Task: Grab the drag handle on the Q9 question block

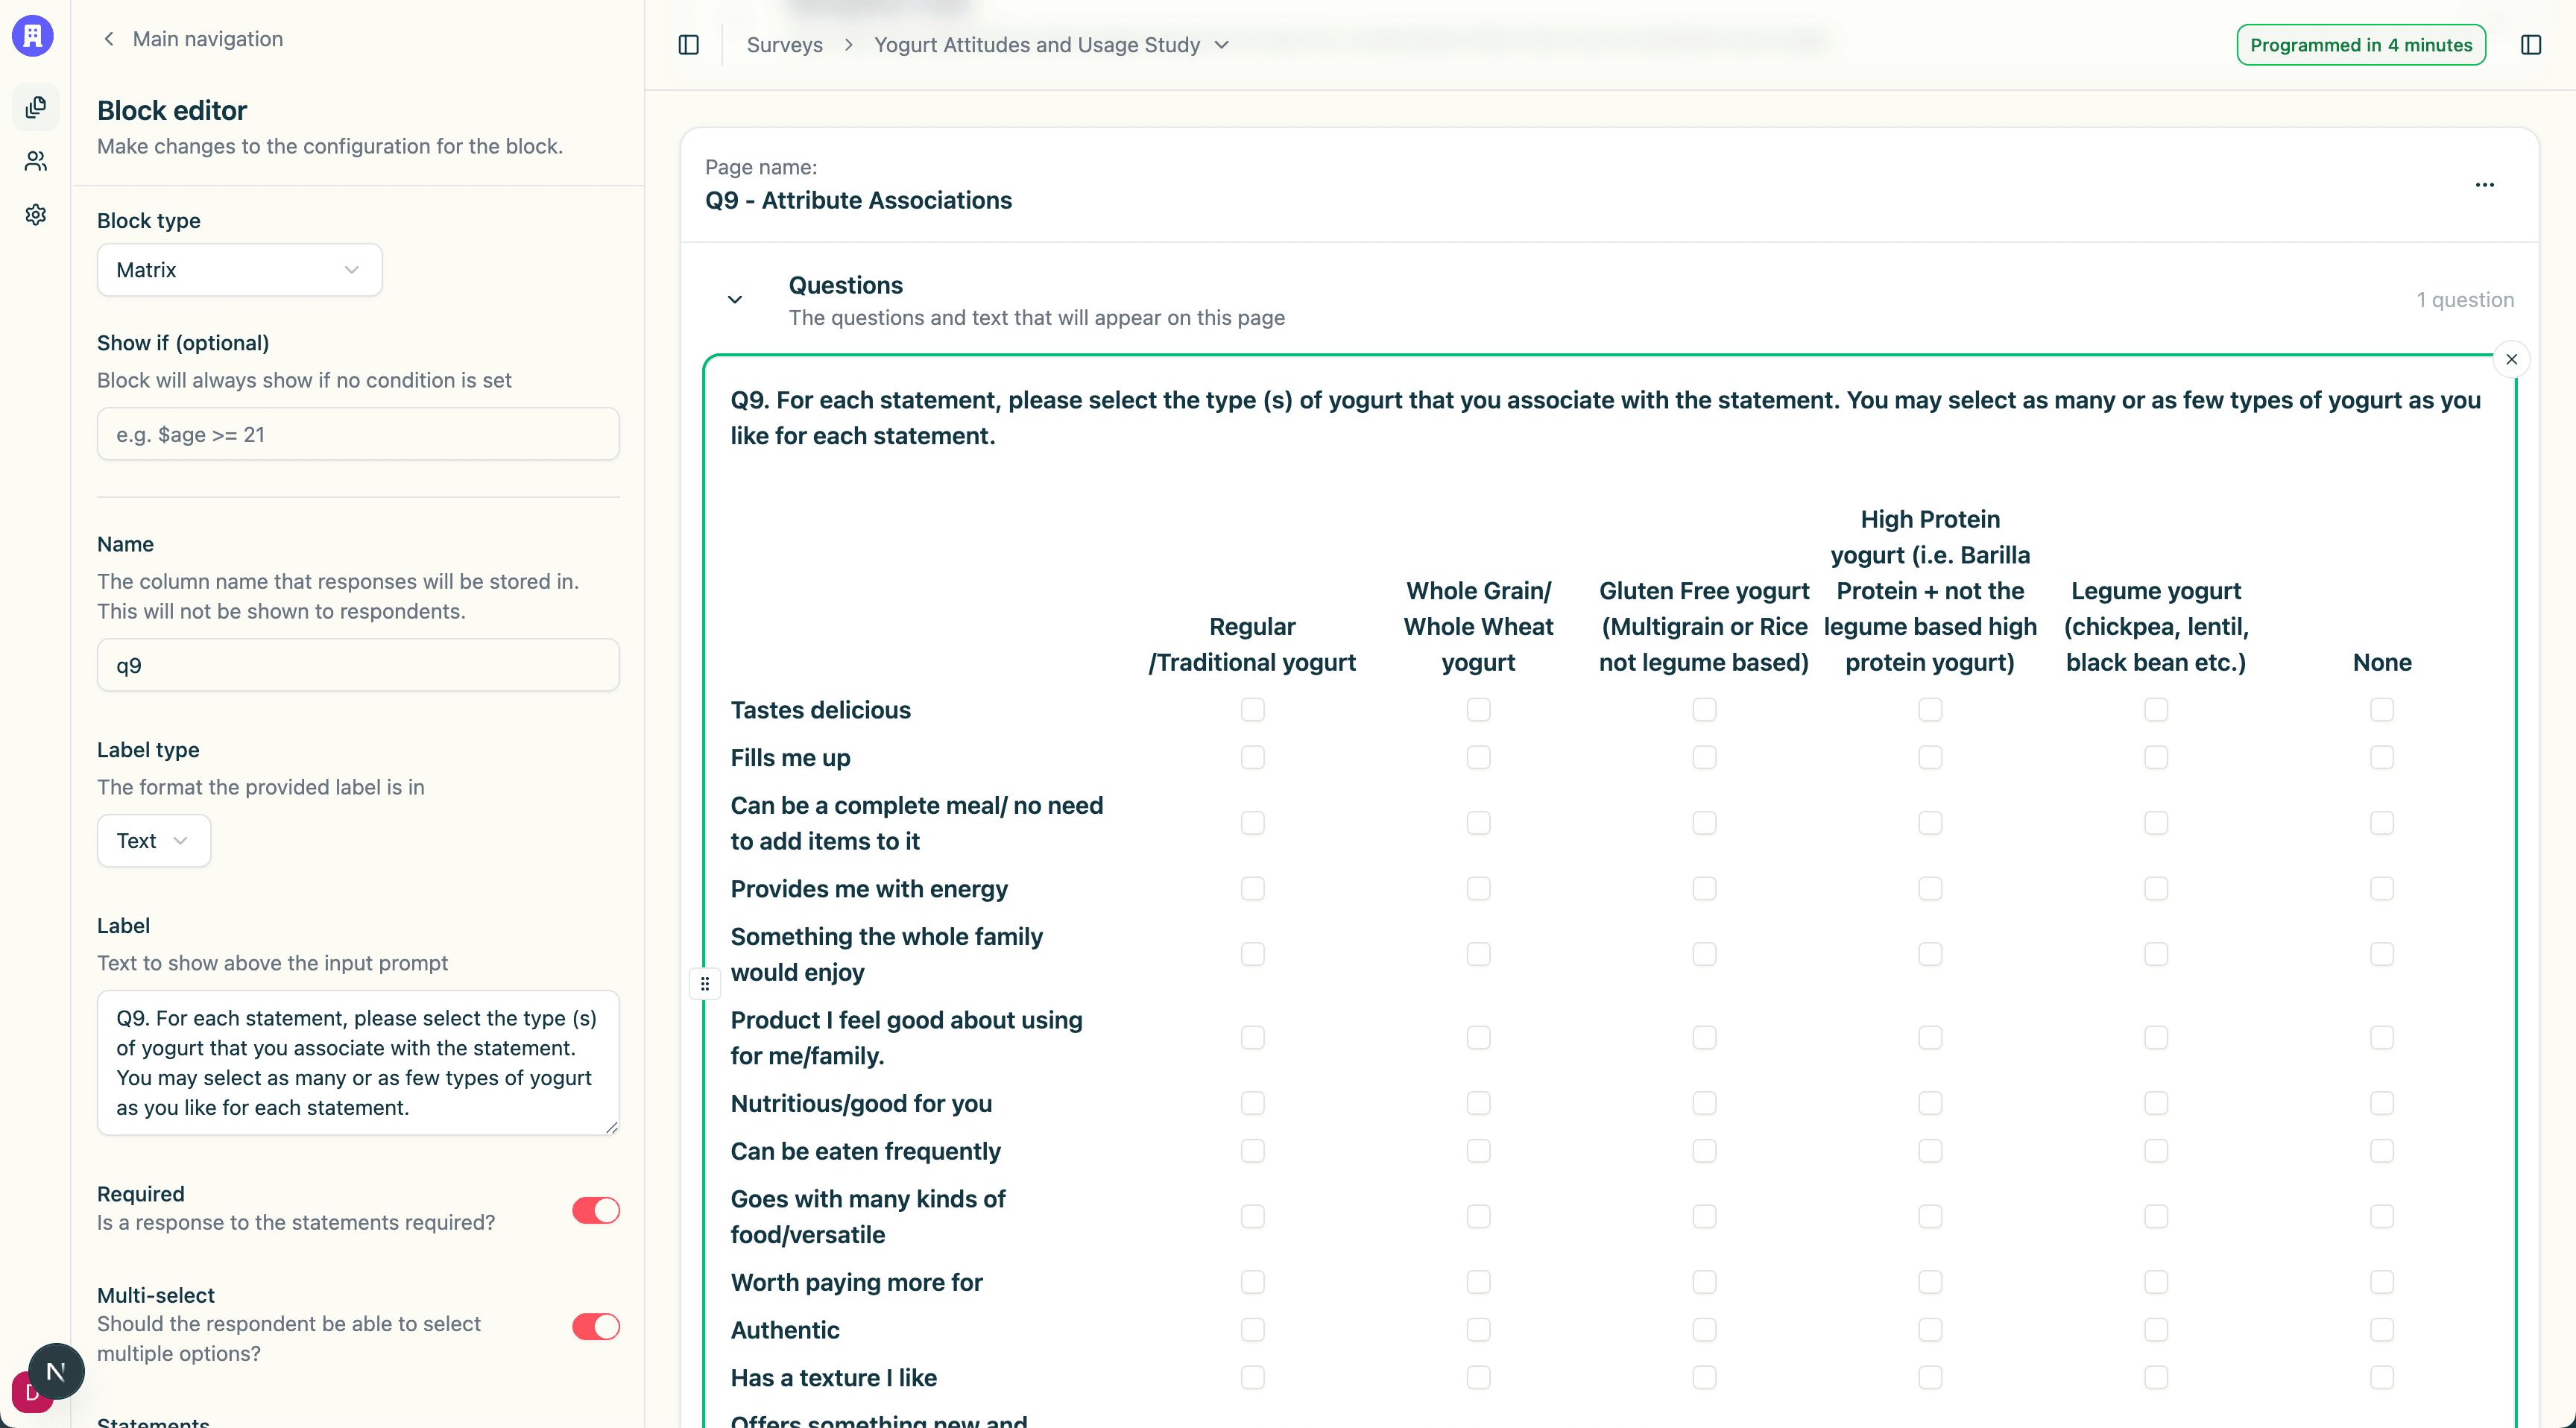Action: (x=706, y=984)
